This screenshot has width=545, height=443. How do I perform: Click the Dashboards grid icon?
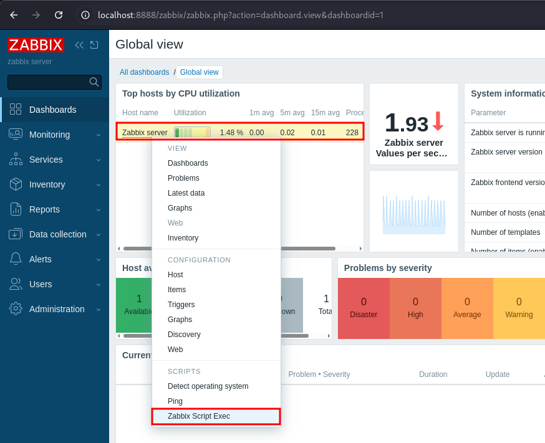coord(16,110)
